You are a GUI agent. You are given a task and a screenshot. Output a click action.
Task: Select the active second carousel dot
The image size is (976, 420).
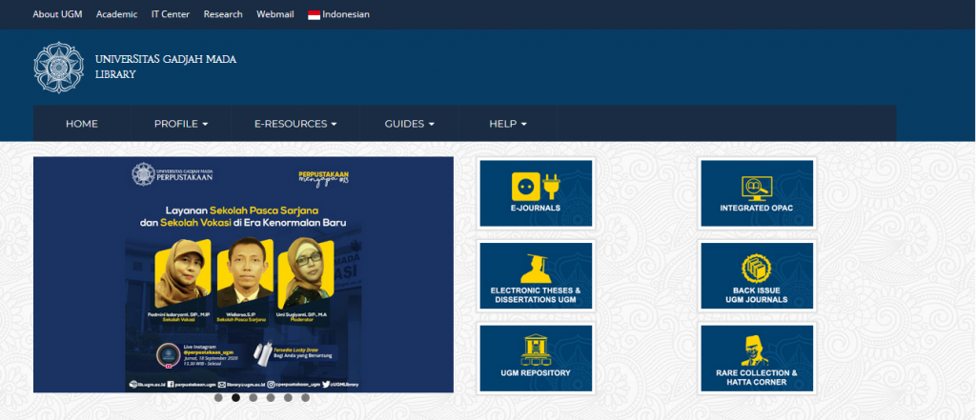(236, 397)
